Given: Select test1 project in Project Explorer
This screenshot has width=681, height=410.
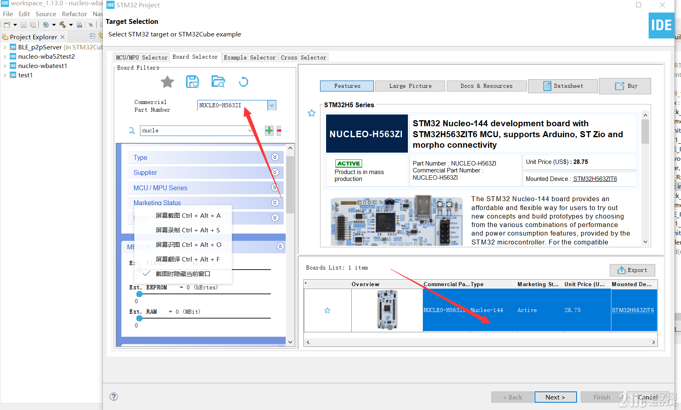Looking at the screenshot, I should tap(25, 75).
